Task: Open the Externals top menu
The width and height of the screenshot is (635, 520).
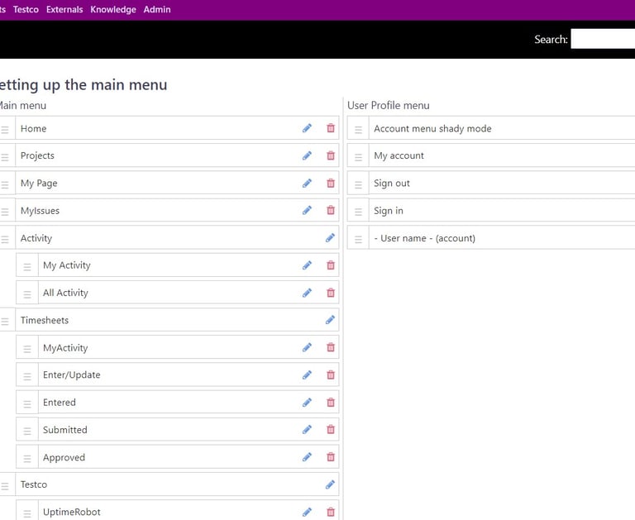Action: pyautogui.click(x=64, y=9)
